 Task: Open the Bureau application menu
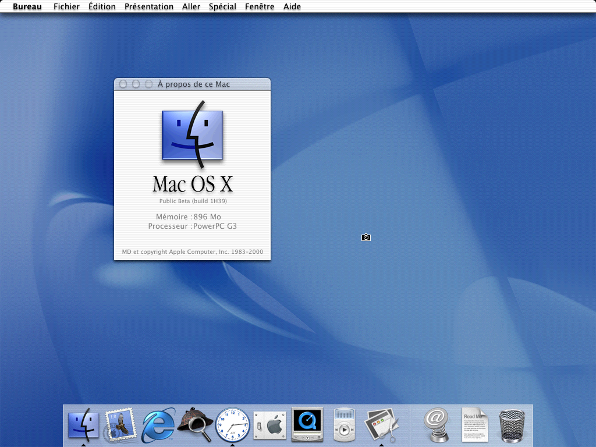tap(27, 6)
